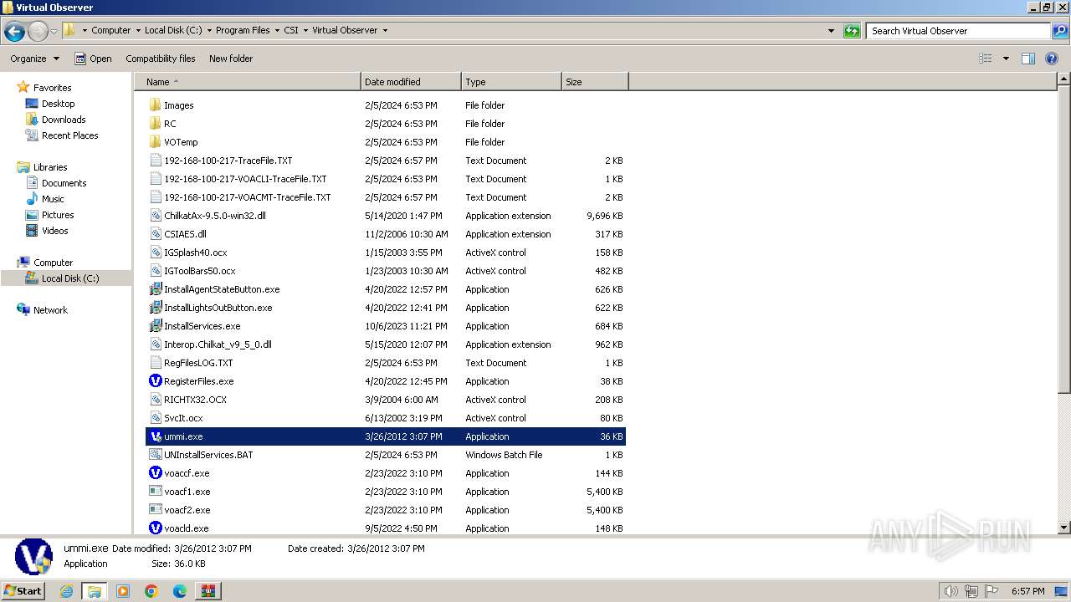Click in the Search Virtual Observer field
This screenshot has width=1071, height=602.
coord(958,31)
